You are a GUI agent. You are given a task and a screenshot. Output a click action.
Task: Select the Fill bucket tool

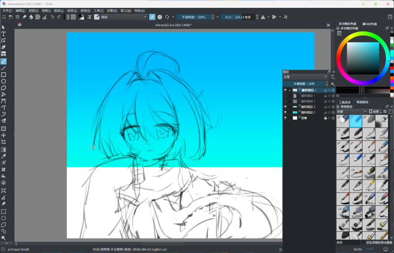tap(3, 176)
